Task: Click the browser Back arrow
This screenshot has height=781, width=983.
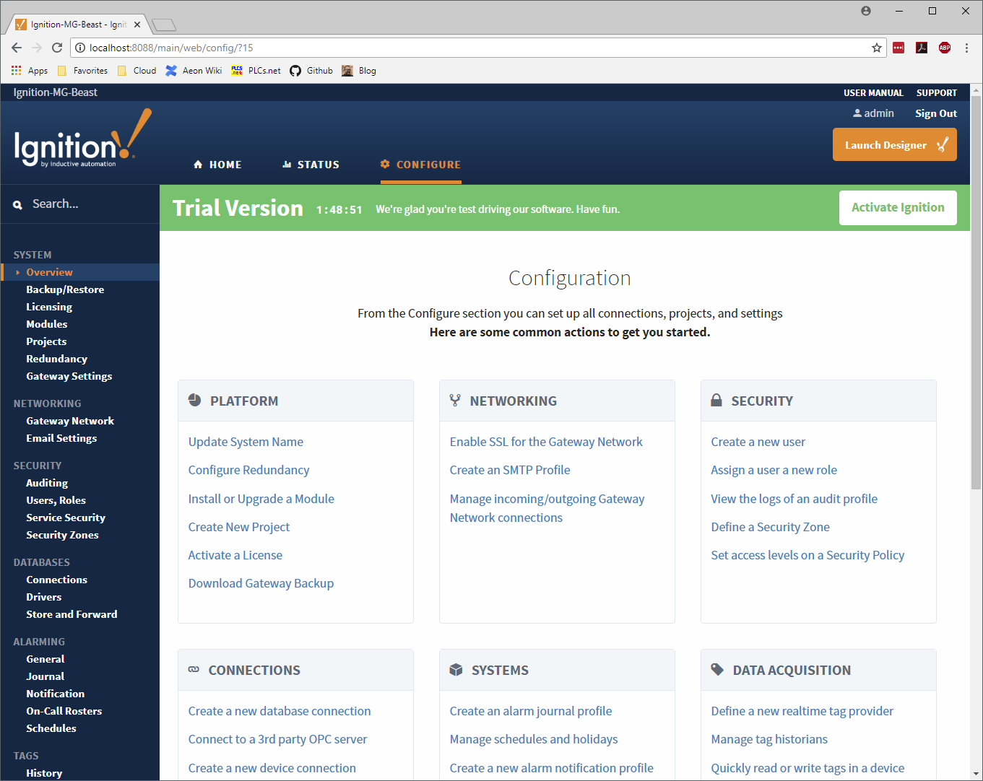Action: tap(17, 48)
